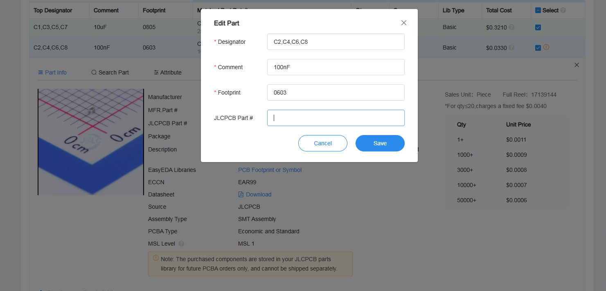
Task: Download the datasheet
Action: 255,194
